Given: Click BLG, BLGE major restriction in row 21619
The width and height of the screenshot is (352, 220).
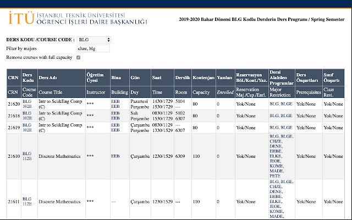Looking at the screenshot, I should [x=281, y=128].
